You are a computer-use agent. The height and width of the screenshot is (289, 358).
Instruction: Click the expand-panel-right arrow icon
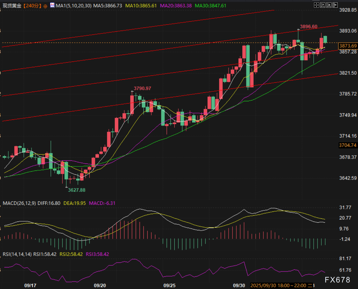click(335, 5)
